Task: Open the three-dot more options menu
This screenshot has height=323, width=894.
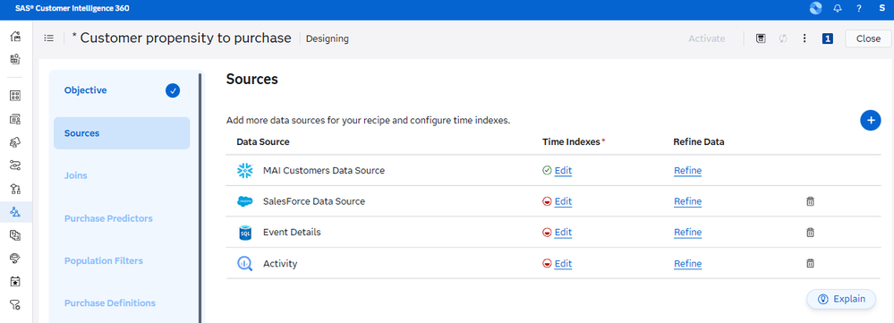Action: [805, 38]
